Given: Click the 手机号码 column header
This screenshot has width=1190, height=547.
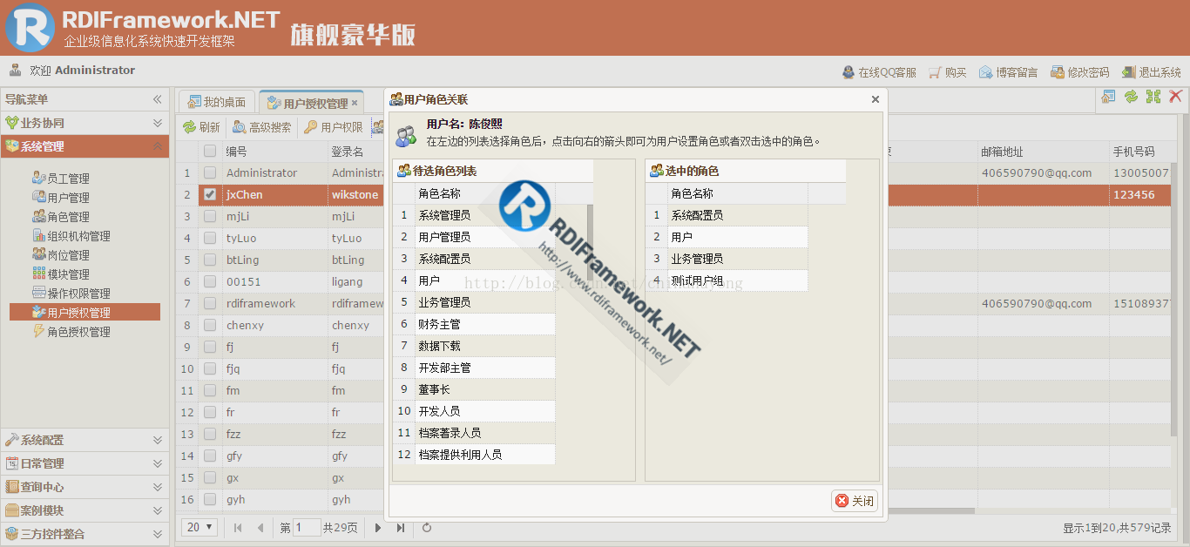Looking at the screenshot, I should point(1140,151).
